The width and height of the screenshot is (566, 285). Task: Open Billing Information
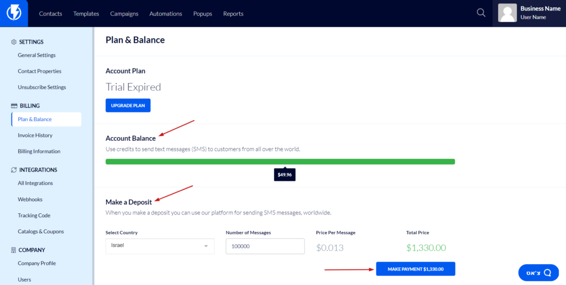click(39, 151)
